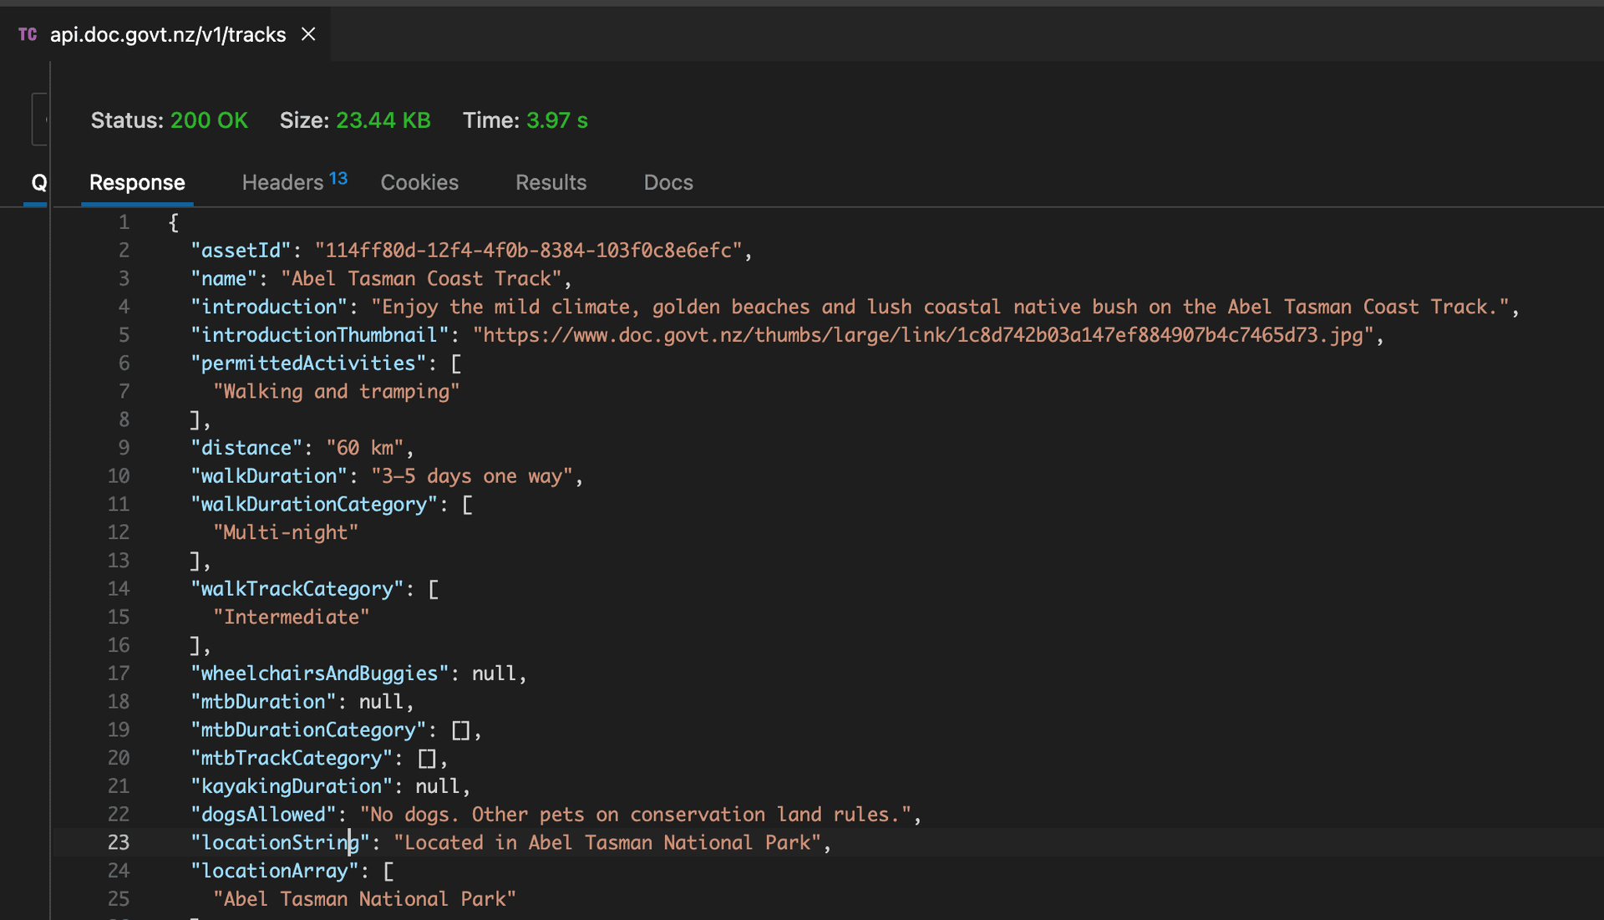
Task: Open the Docs tab
Action: 668,182
